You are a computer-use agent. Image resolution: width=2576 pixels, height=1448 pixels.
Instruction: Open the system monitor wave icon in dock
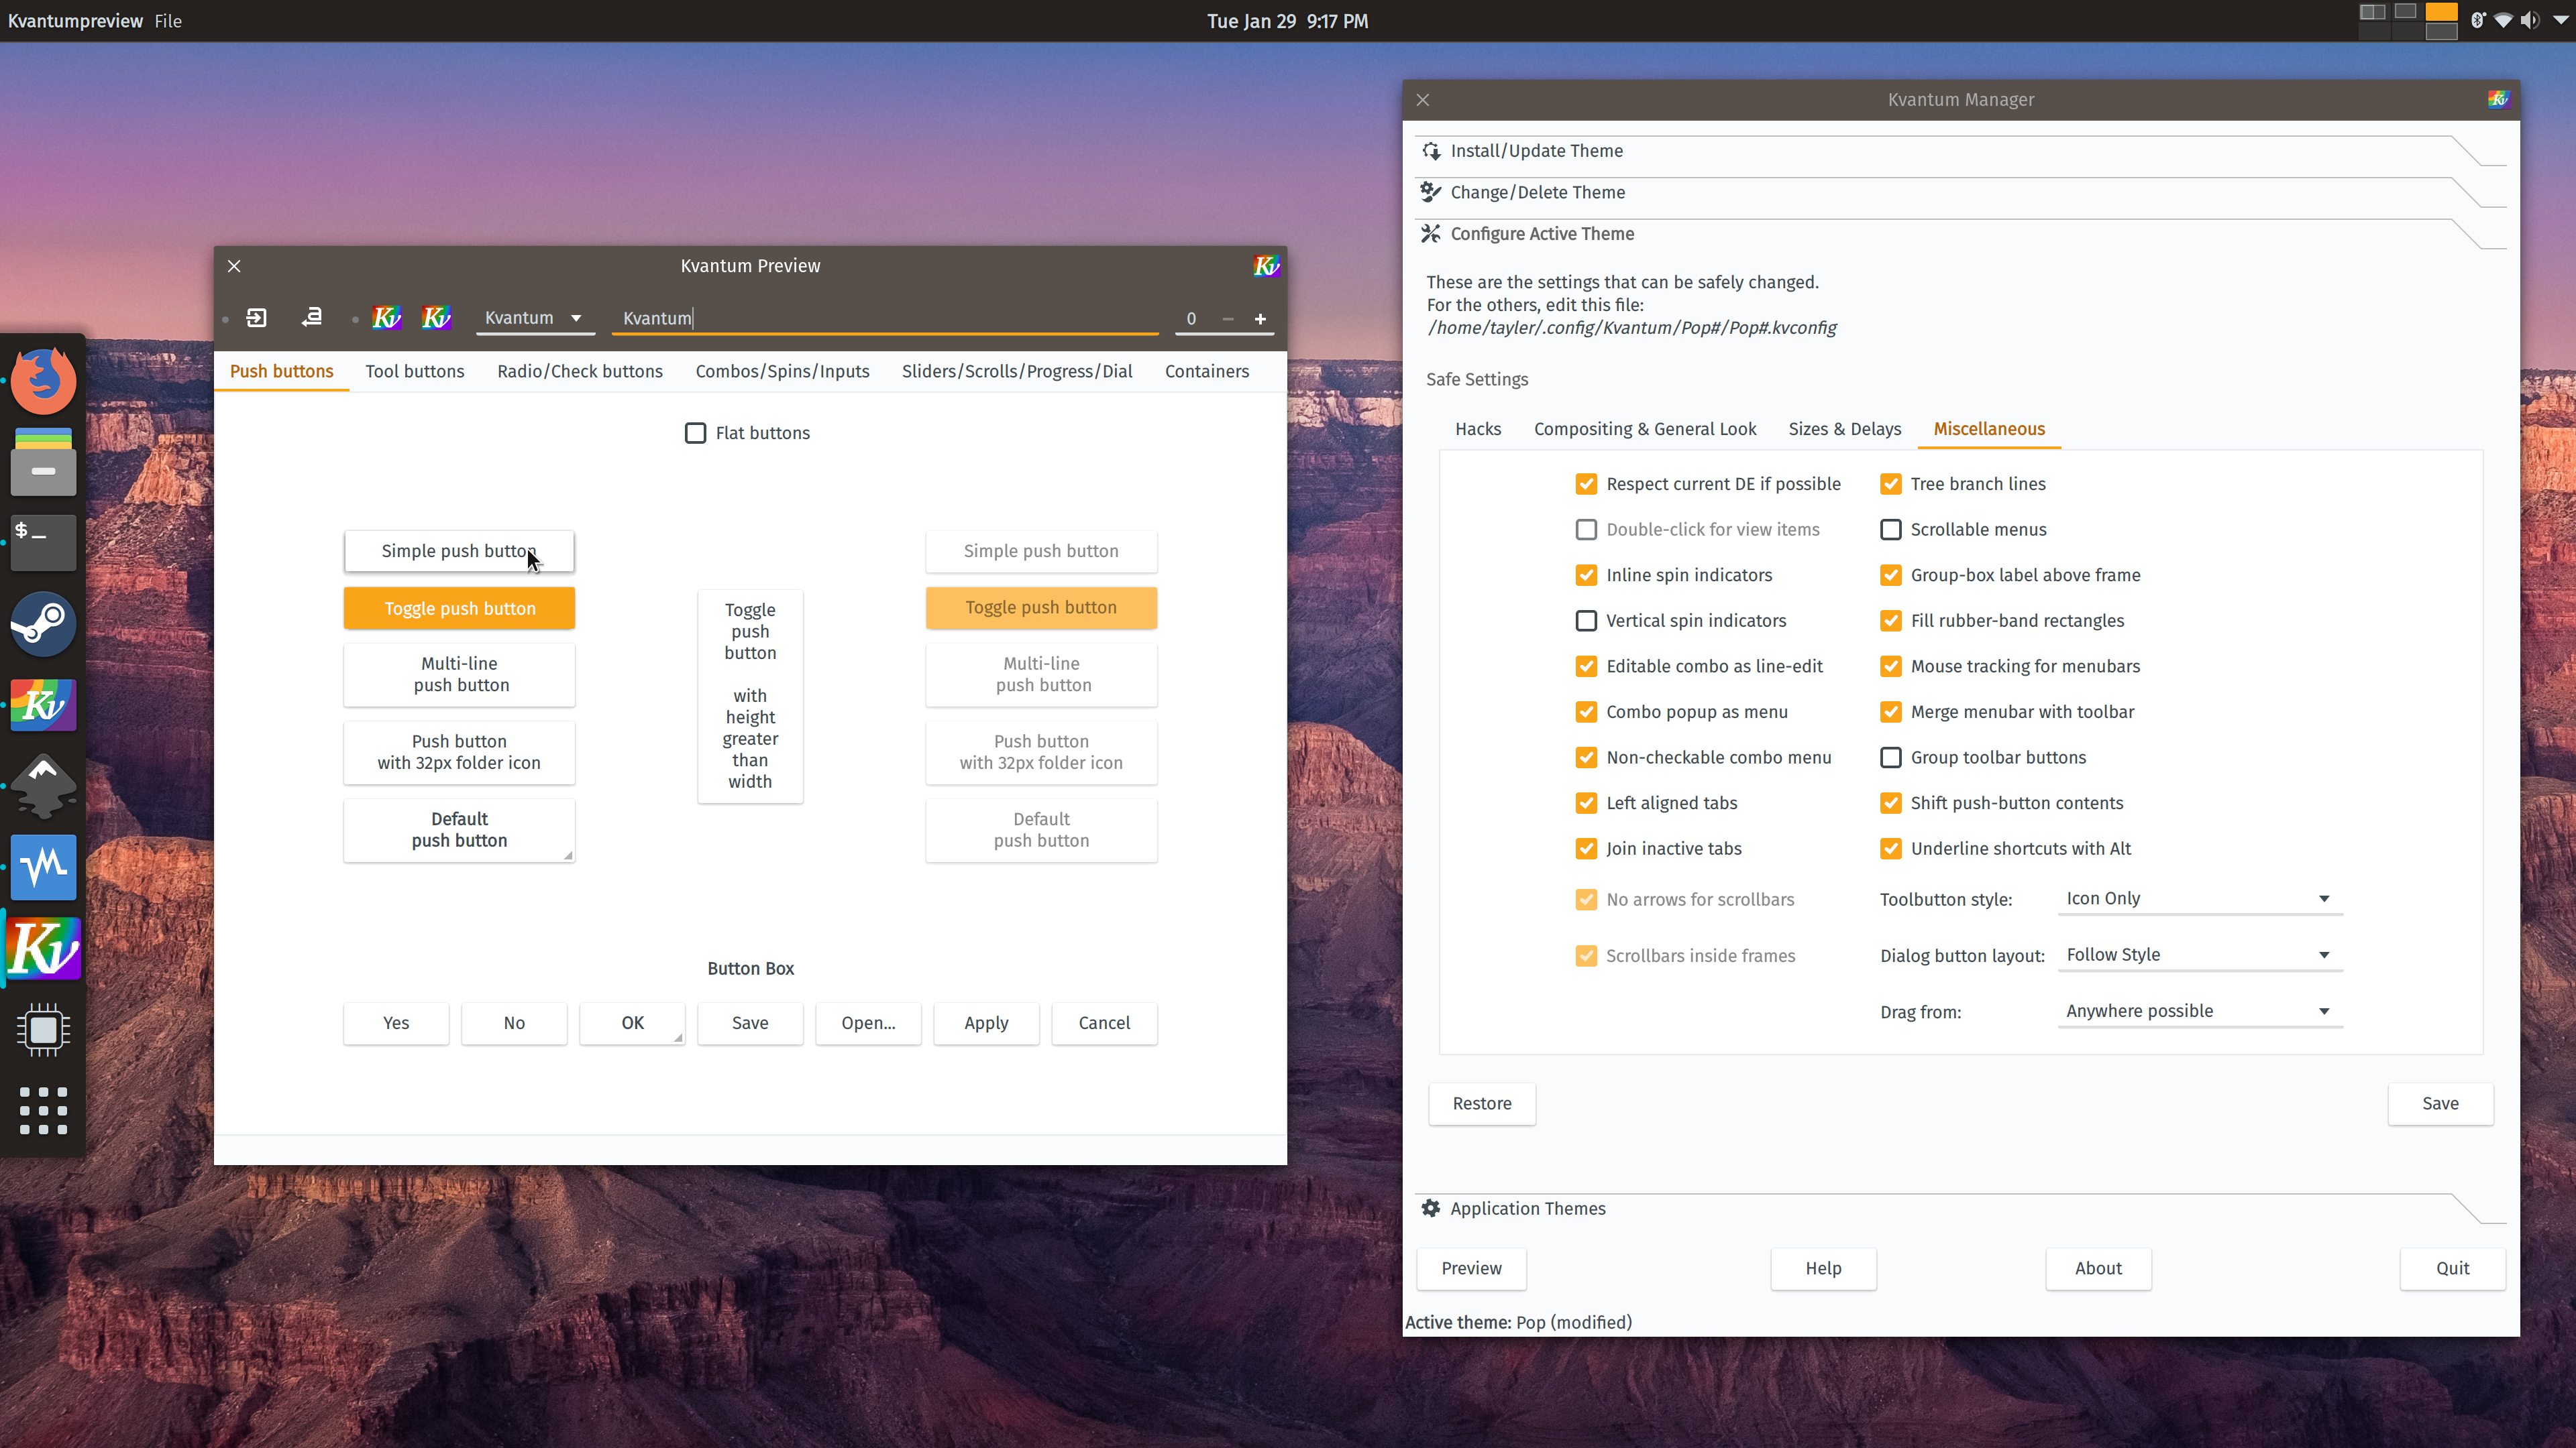coord(43,867)
